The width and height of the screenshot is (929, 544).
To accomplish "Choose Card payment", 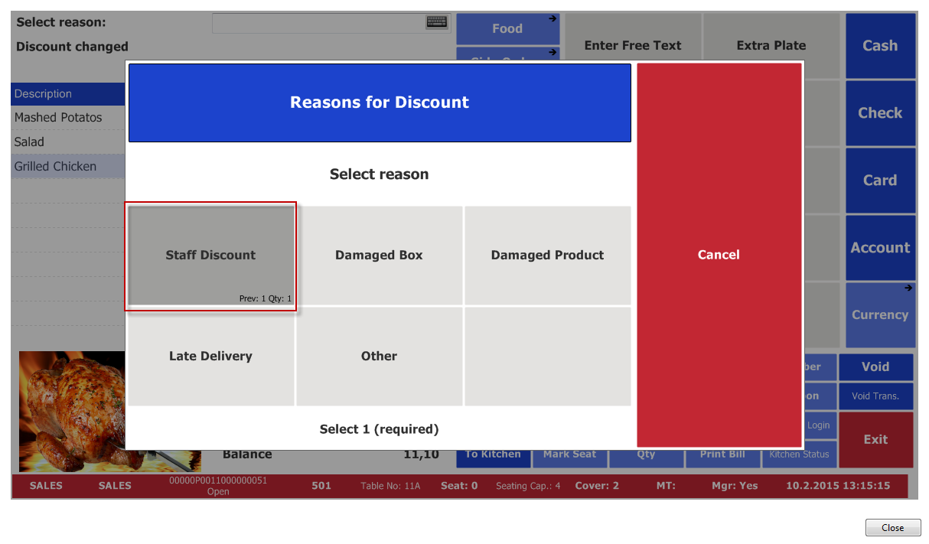I will (880, 181).
